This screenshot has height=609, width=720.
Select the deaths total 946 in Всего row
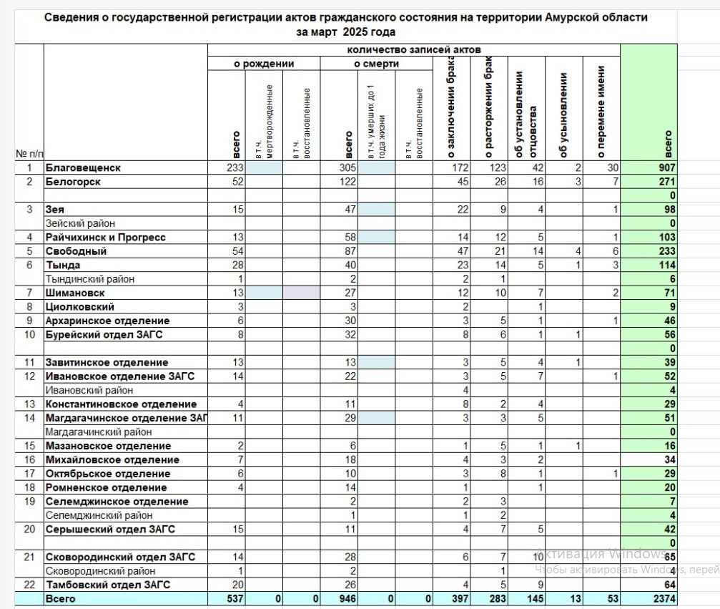pos(339,599)
